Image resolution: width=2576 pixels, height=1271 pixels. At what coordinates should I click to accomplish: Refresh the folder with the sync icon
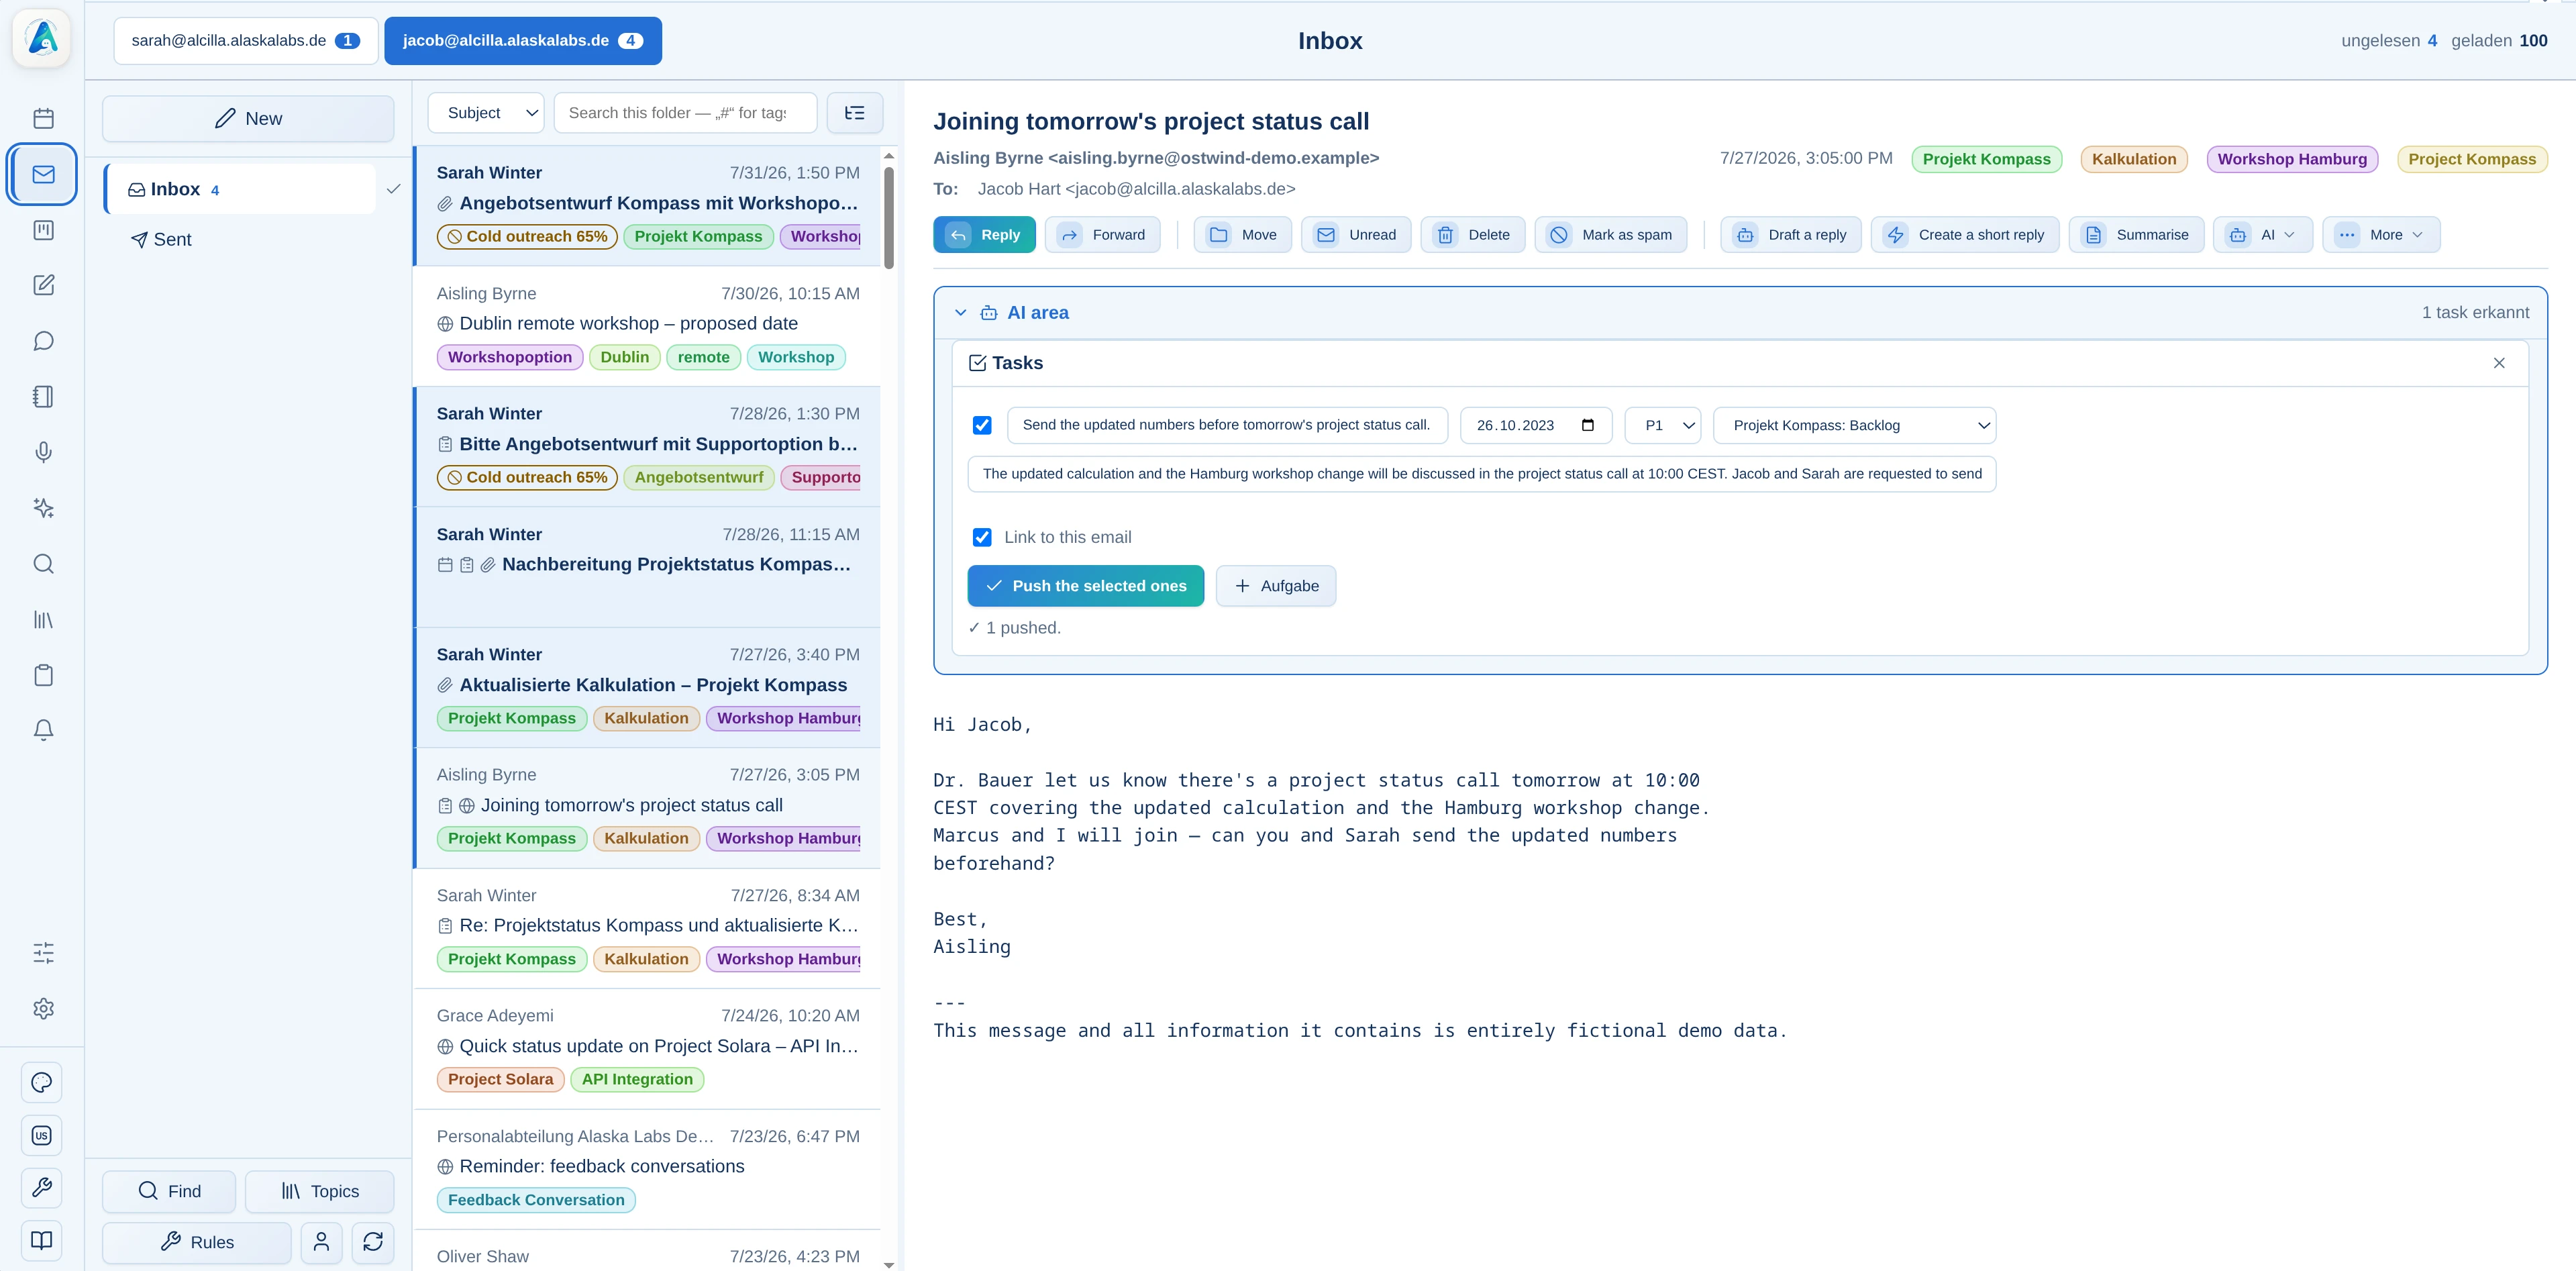(373, 1242)
